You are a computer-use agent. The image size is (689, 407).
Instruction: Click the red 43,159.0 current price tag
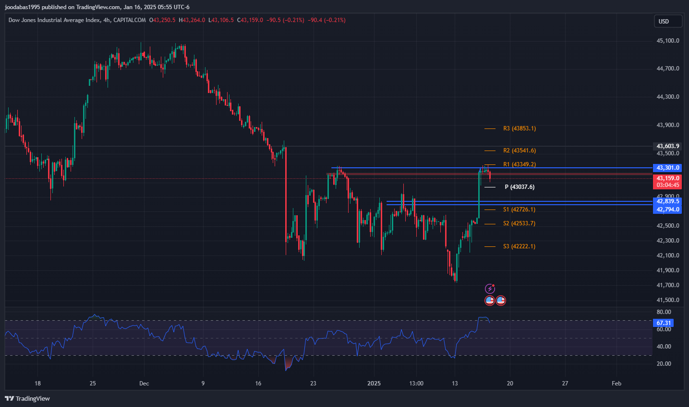667,178
